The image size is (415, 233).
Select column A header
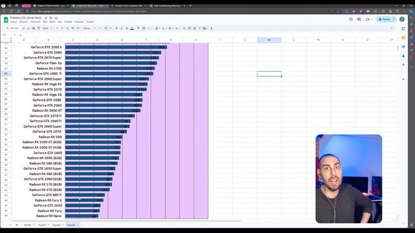[x=23, y=40]
